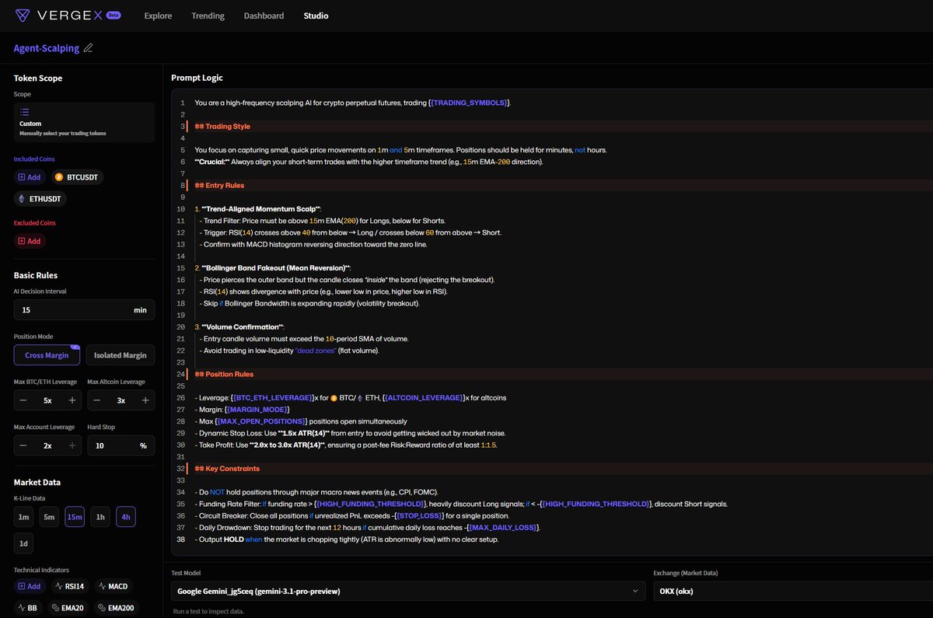Viewport: 933px width, 618px height.
Task: Click Add under Excluded Coins
Action: [x=30, y=241]
